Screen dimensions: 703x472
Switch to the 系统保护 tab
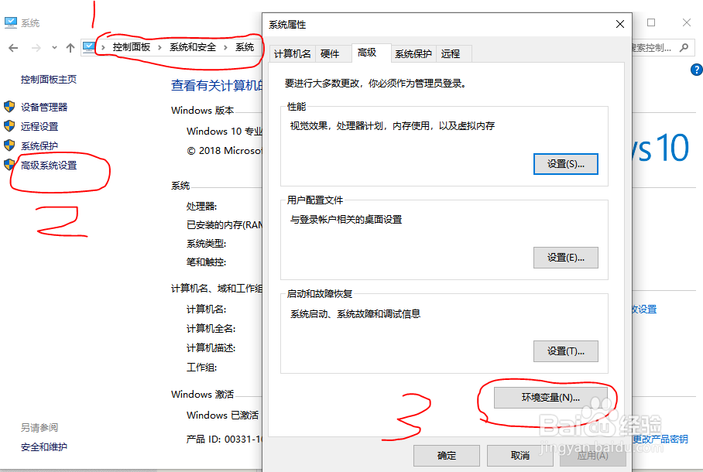(x=414, y=53)
